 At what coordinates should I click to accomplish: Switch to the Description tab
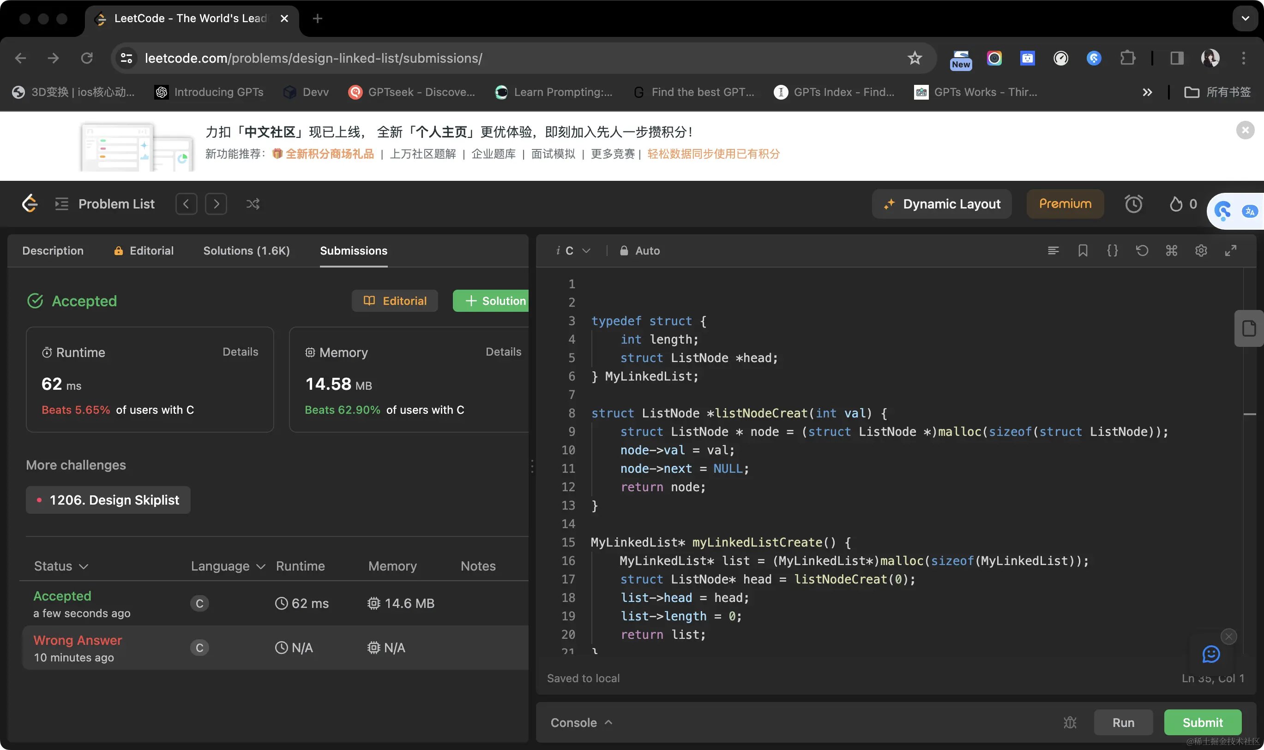[x=53, y=250]
